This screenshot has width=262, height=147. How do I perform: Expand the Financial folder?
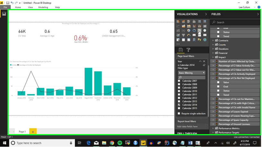tap(213, 53)
